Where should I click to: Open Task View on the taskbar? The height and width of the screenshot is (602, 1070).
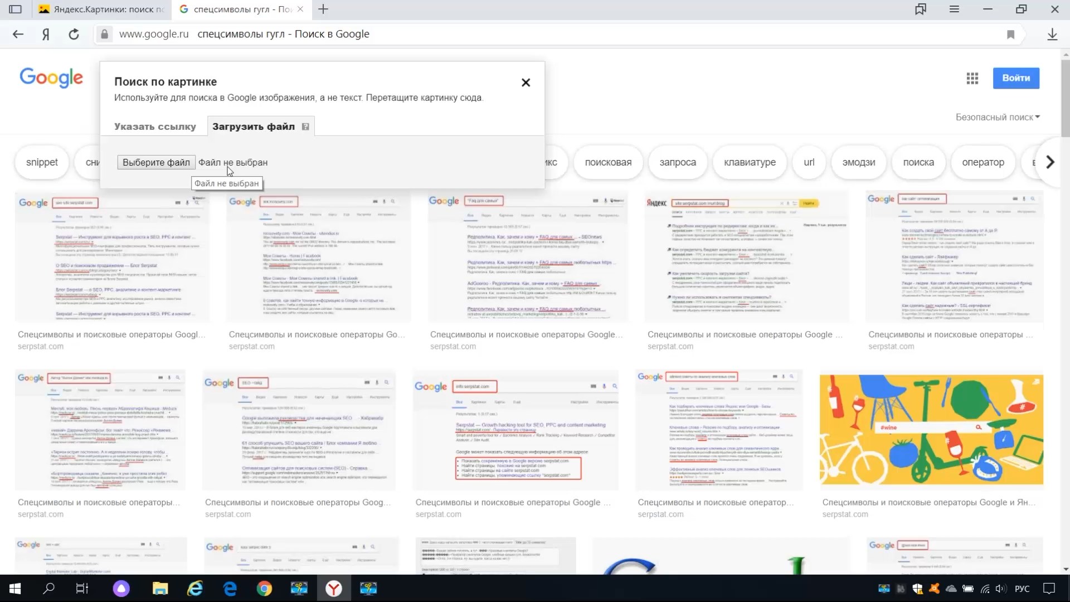pos(82,589)
